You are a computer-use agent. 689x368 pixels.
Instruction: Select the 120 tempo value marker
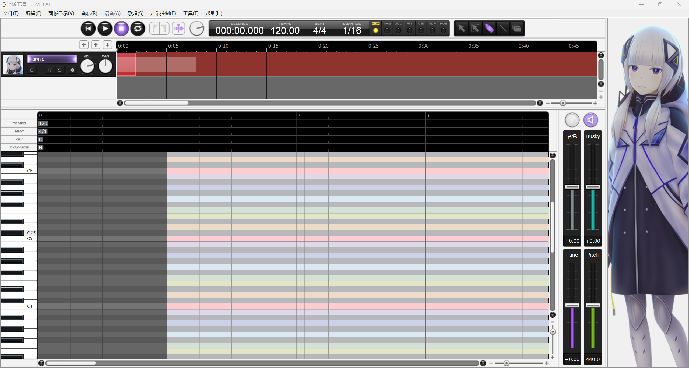pos(43,123)
